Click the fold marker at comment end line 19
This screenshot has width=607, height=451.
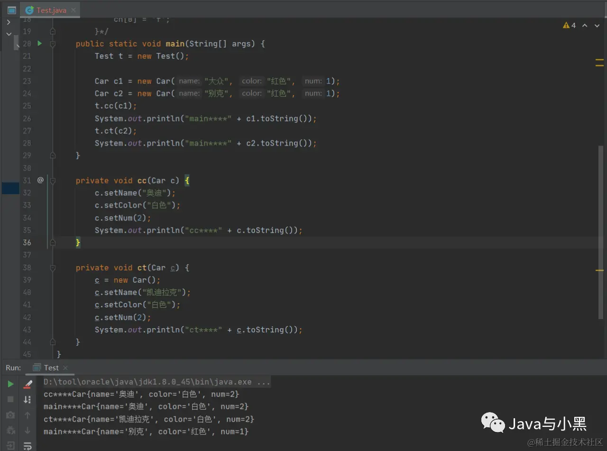[53, 31]
